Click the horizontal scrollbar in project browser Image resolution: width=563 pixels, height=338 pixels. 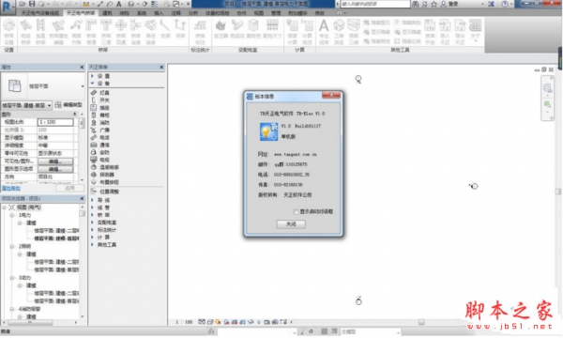[40, 323]
